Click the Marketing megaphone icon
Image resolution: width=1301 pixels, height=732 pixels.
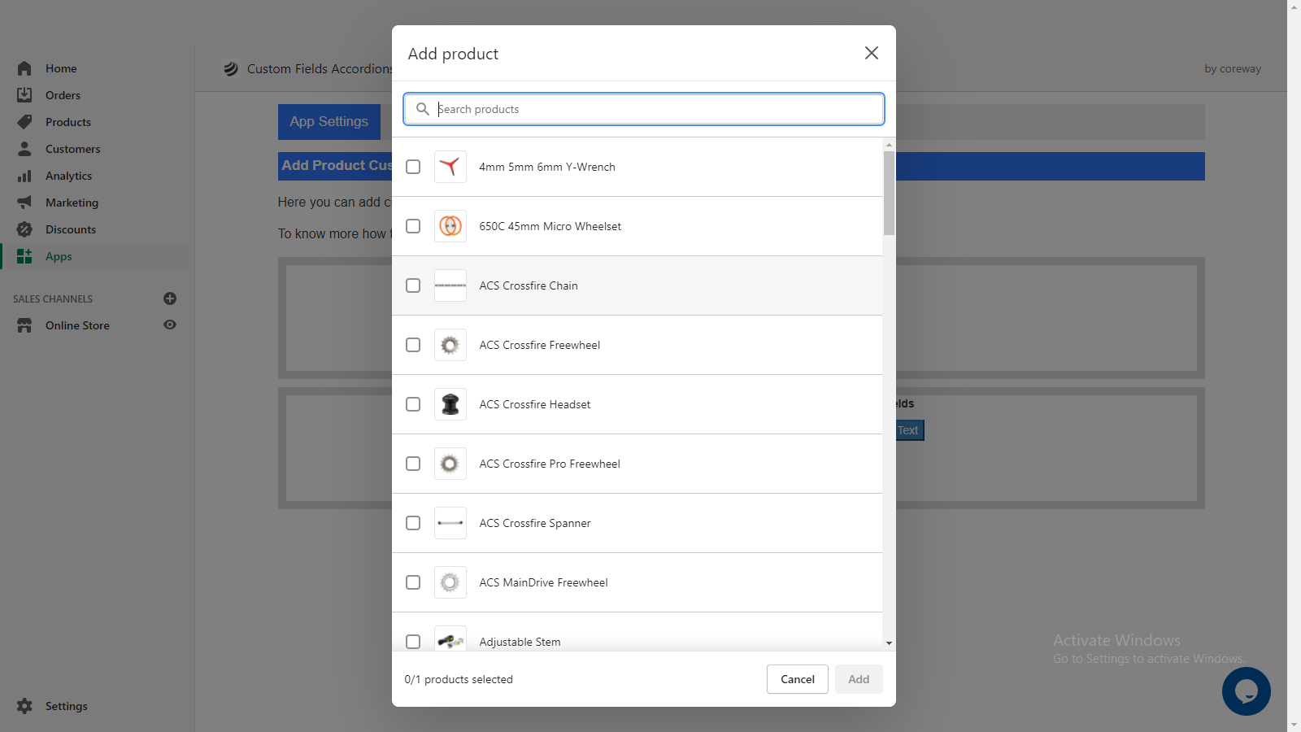(x=24, y=203)
